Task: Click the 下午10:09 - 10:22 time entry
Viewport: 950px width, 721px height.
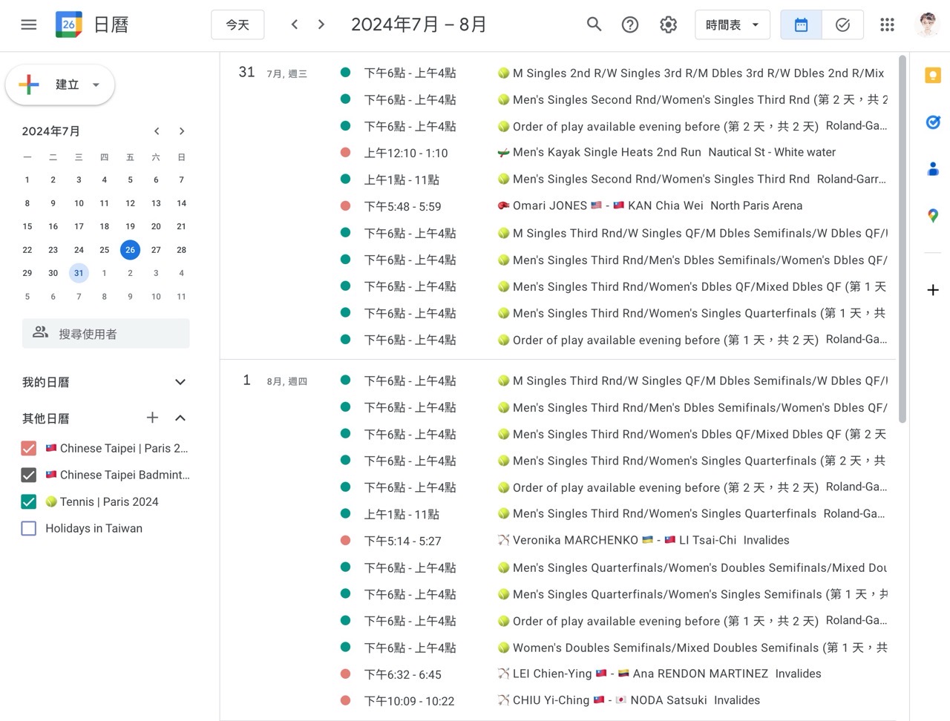Action: [x=409, y=701]
